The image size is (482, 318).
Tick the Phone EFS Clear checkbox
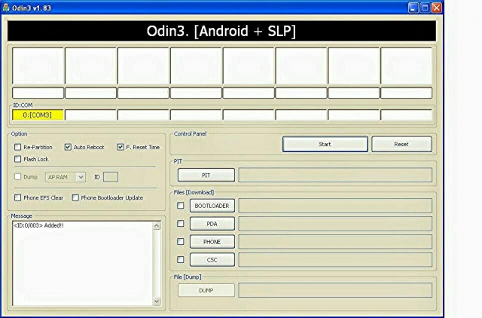(18, 197)
